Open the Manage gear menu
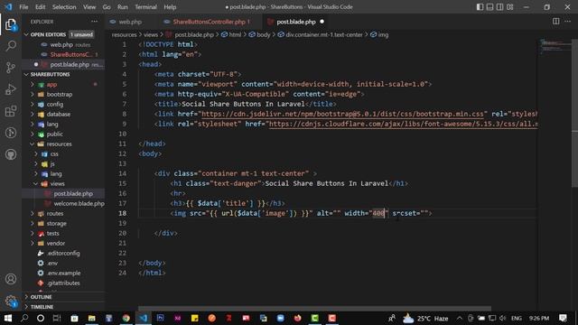The image size is (578, 325). click(x=11, y=301)
